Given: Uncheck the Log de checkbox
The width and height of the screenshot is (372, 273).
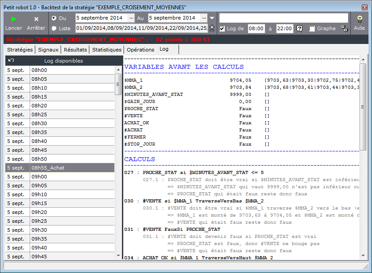Looking at the screenshot, I should (222, 28).
